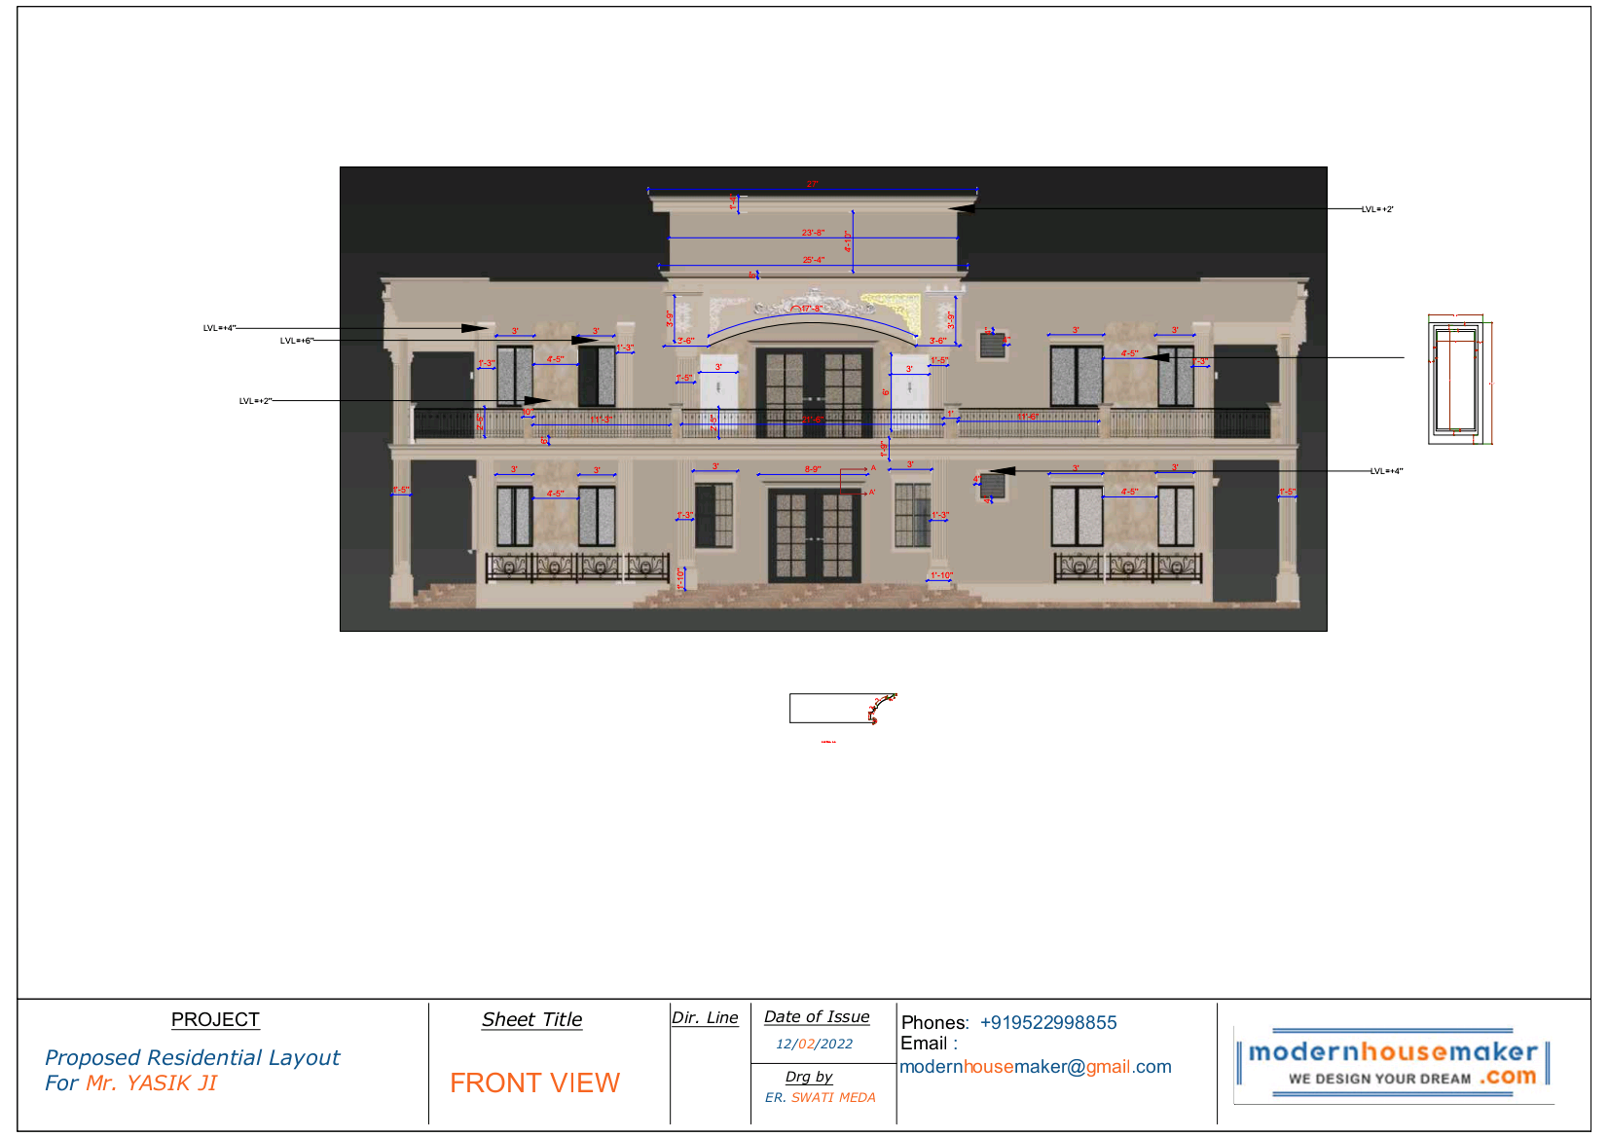Click the window detail drawing beside elevation
The image size is (1609, 1137).
click(x=1460, y=380)
